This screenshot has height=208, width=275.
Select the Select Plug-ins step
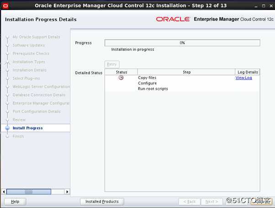point(26,78)
